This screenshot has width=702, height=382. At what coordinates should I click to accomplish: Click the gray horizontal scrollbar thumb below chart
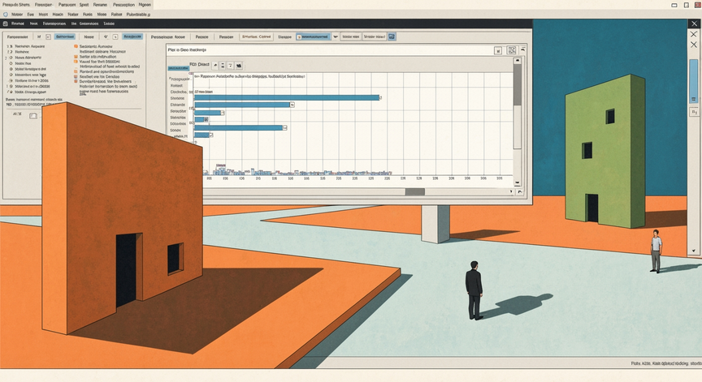click(415, 191)
